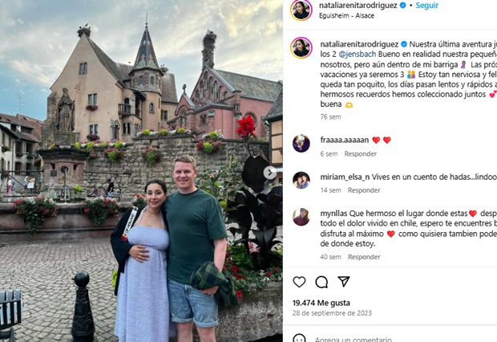View the 19.474 Me gusta likes list
This screenshot has height=342, width=497.
(x=321, y=303)
